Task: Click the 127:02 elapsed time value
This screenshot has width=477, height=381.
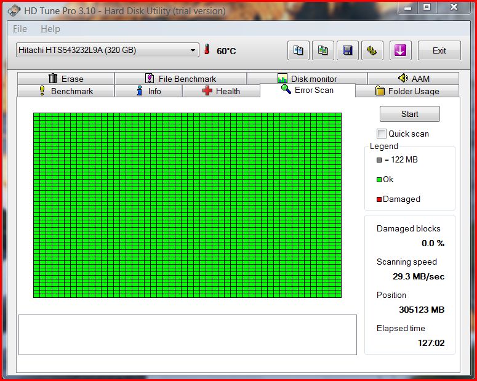Action: (431, 343)
